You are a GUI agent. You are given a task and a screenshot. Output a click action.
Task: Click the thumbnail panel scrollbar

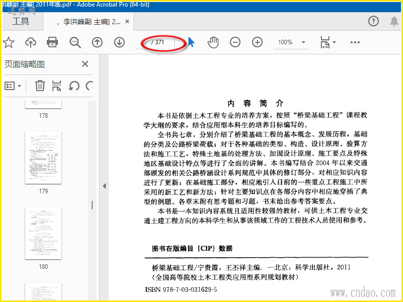click(x=92, y=205)
